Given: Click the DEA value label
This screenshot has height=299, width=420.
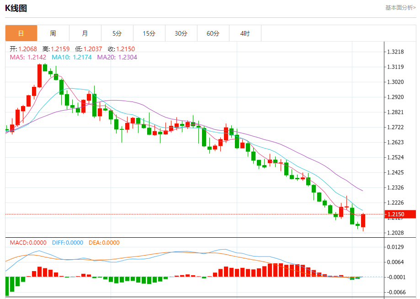Looking at the screenshot, I should (x=104, y=242).
